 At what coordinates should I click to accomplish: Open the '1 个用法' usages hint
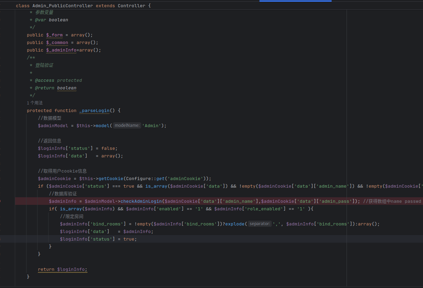tap(35, 103)
